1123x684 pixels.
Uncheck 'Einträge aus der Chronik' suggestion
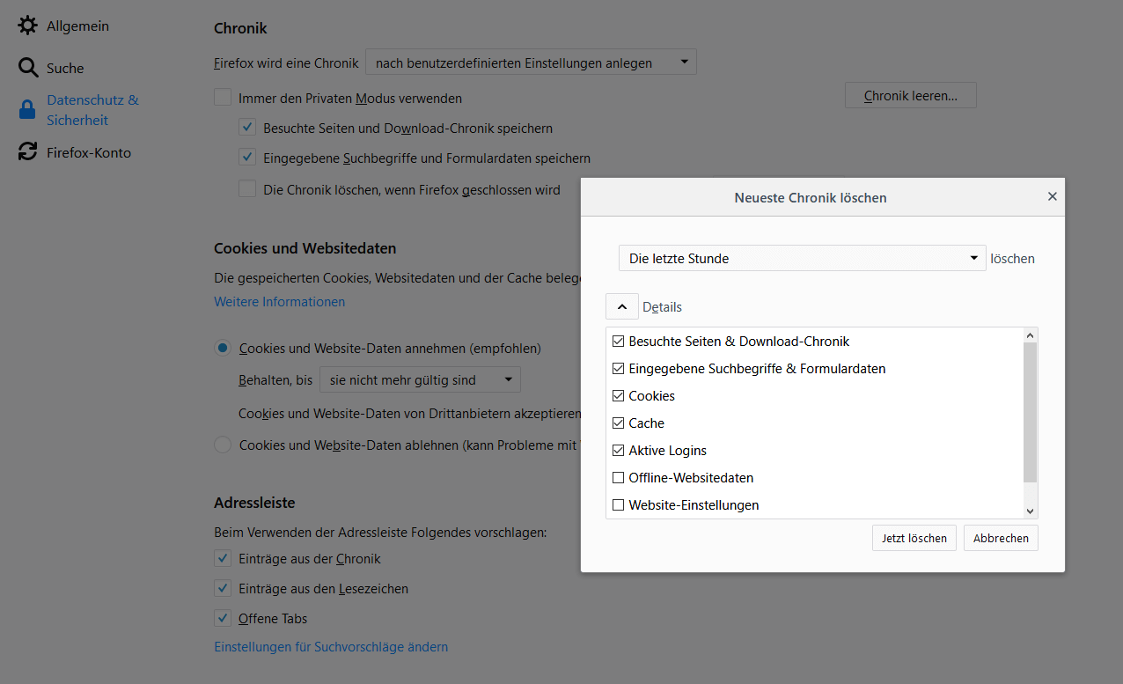223,558
